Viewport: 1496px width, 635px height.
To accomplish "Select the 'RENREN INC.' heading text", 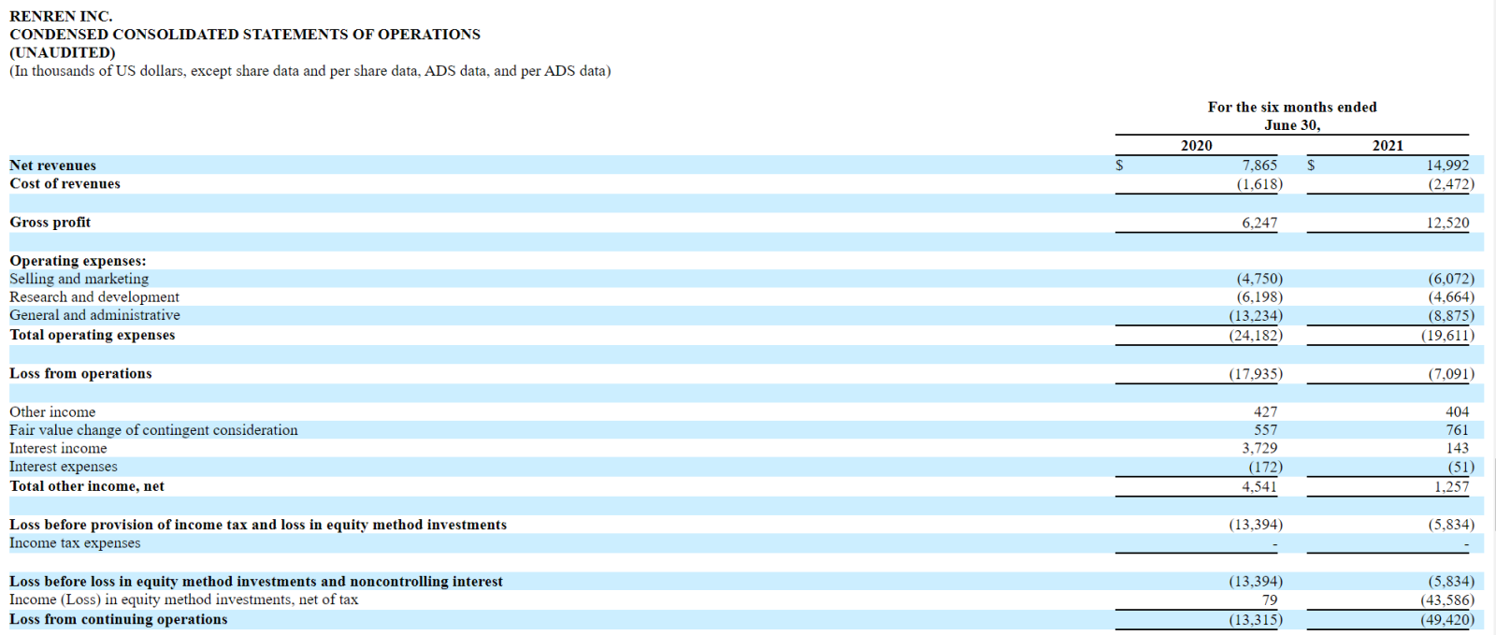I will pos(61,16).
